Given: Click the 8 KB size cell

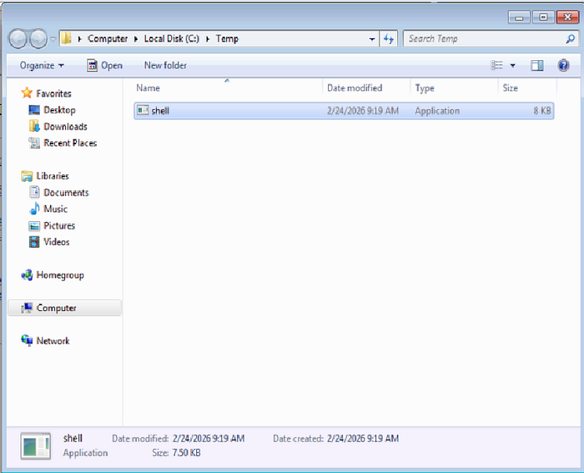Looking at the screenshot, I should pyautogui.click(x=542, y=111).
